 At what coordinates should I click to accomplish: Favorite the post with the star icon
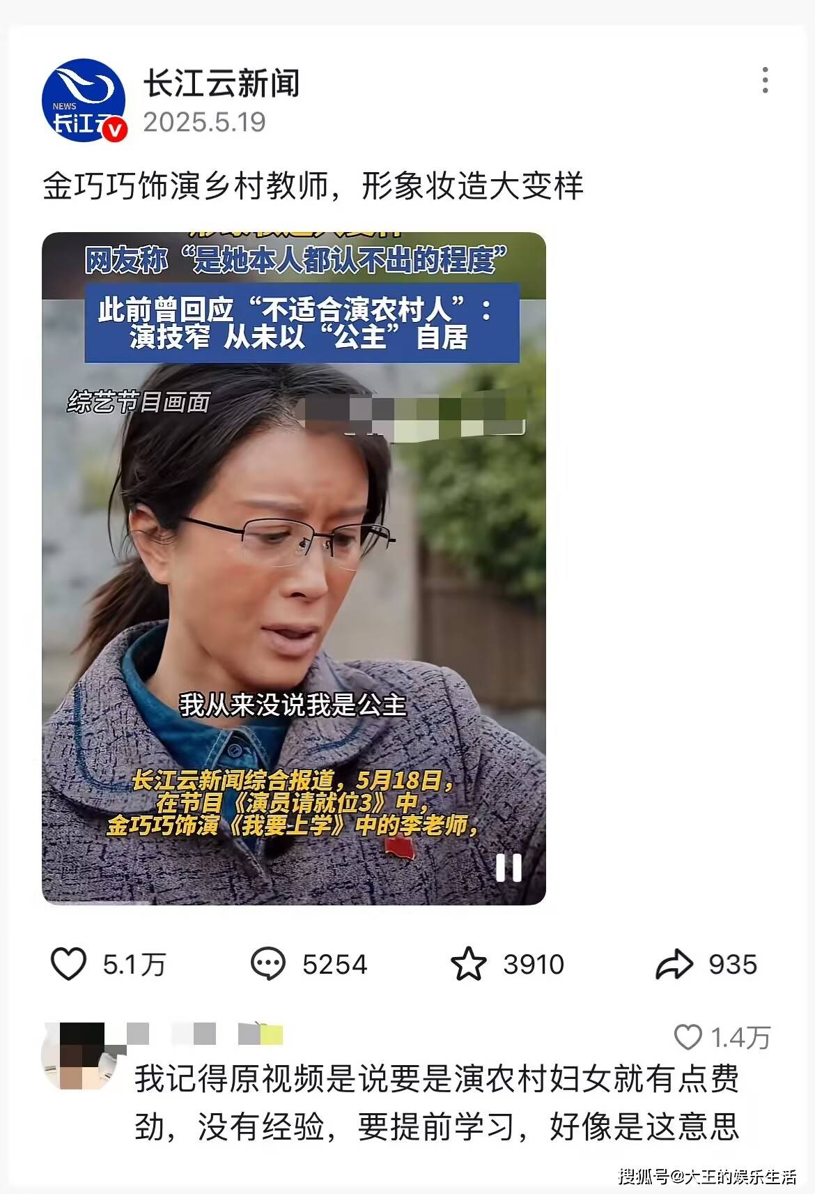coord(468,964)
